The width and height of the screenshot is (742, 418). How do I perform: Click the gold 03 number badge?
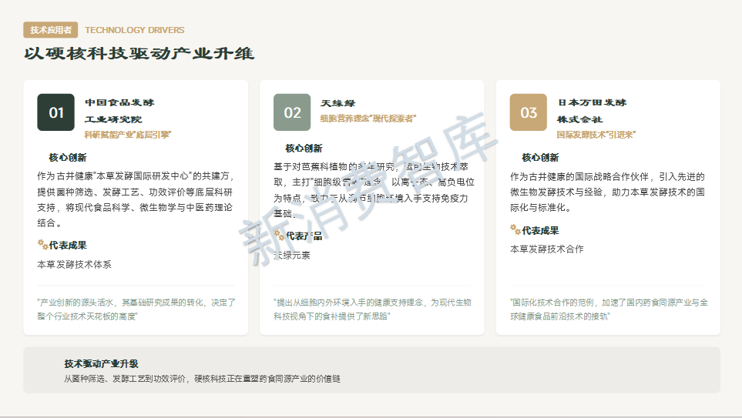[x=529, y=112]
